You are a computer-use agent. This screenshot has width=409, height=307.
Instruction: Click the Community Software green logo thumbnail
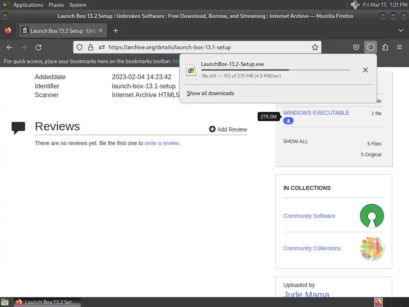pos(372,216)
